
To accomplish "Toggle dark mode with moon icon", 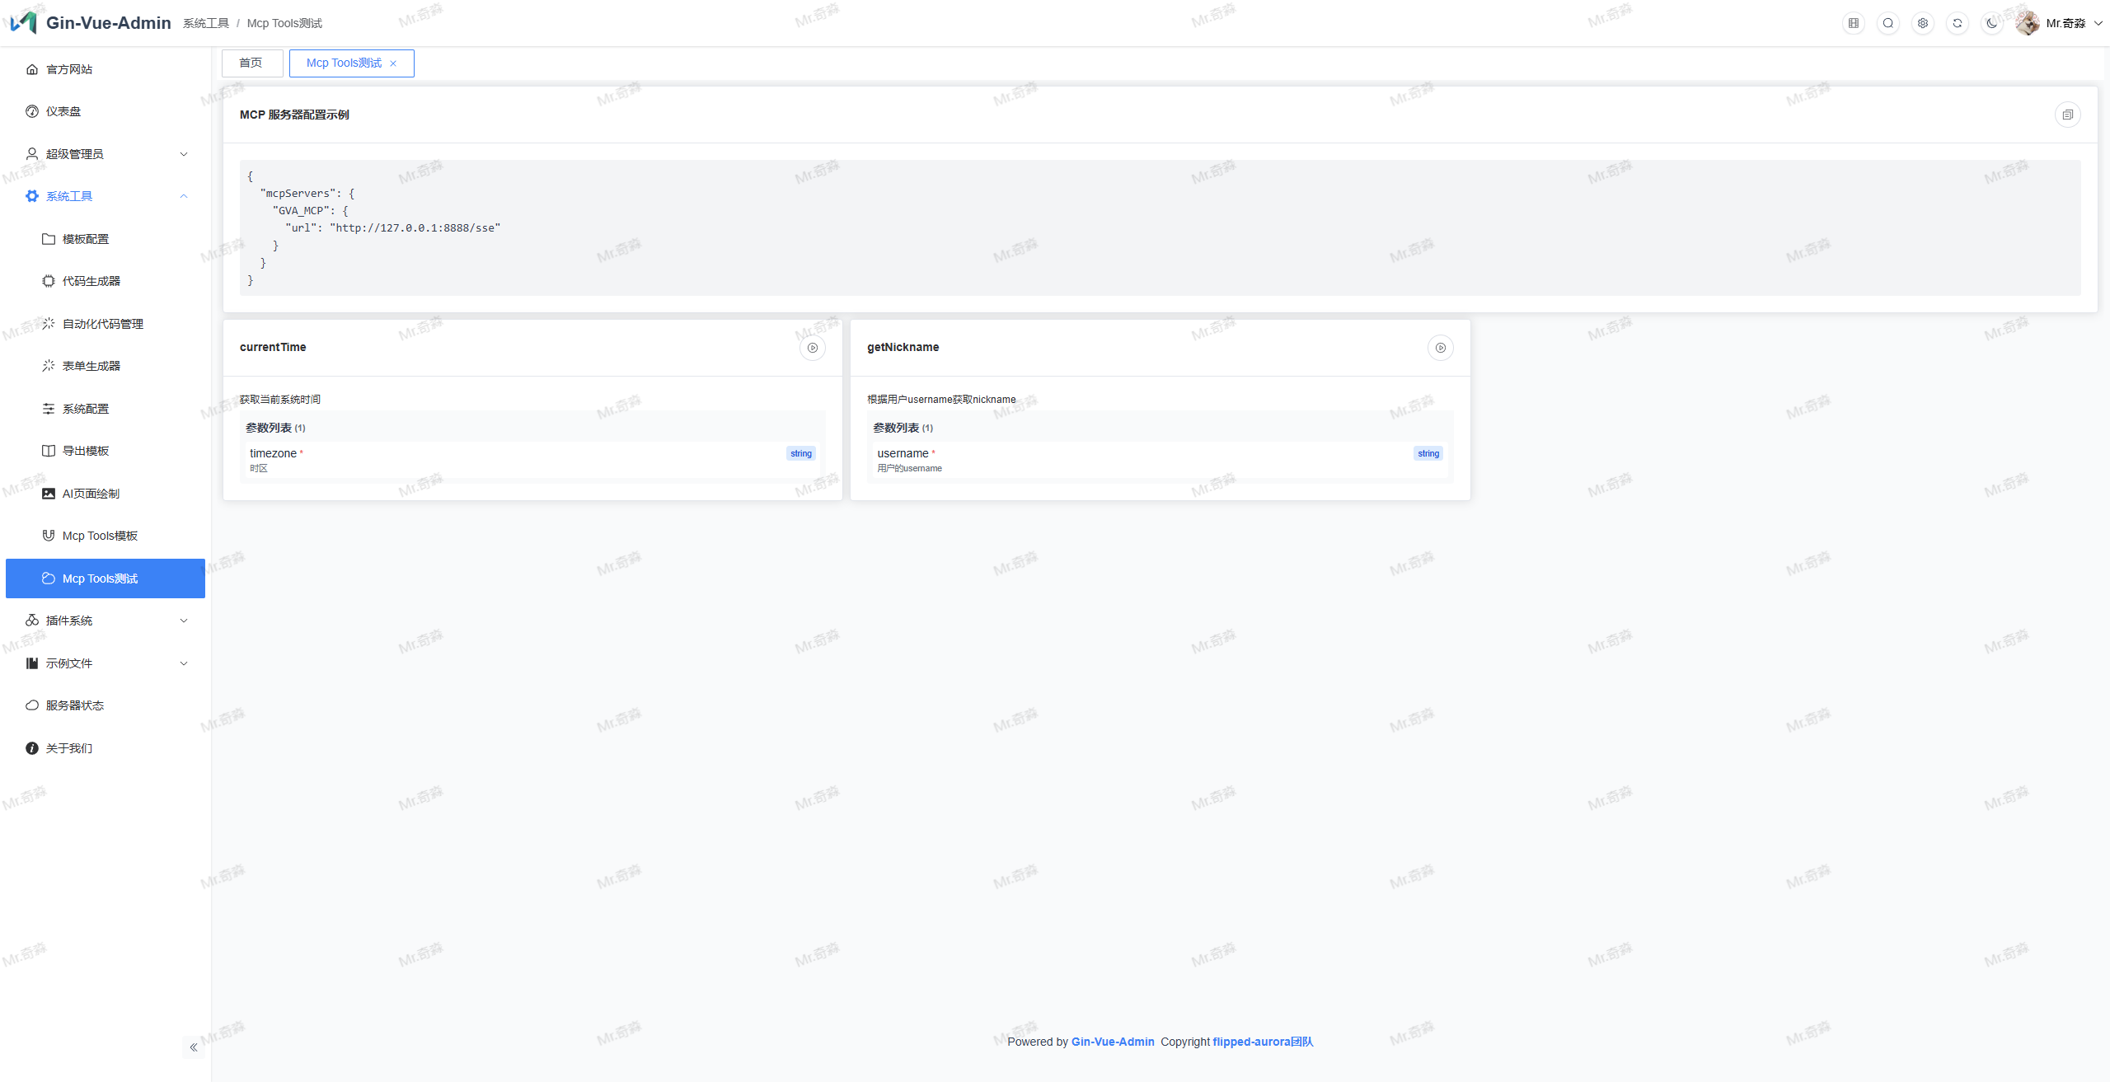I will [x=1992, y=23].
